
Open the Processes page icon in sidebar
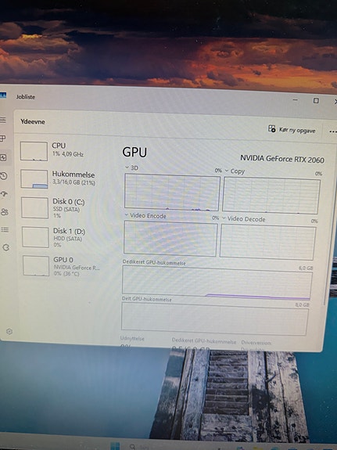click(x=2, y=139)
